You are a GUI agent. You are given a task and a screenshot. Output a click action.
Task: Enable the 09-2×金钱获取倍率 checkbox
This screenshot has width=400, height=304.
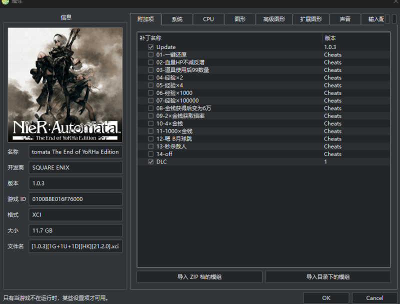151,116
